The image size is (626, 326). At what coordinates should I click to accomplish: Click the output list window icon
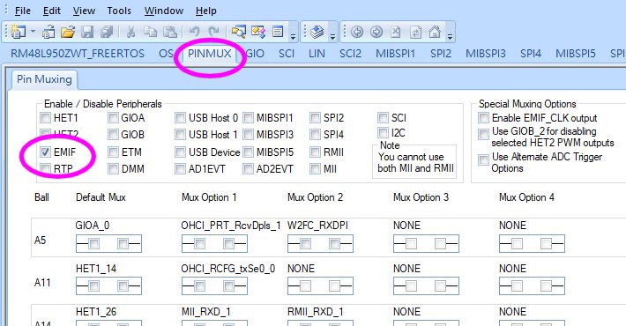coord(278,32)
